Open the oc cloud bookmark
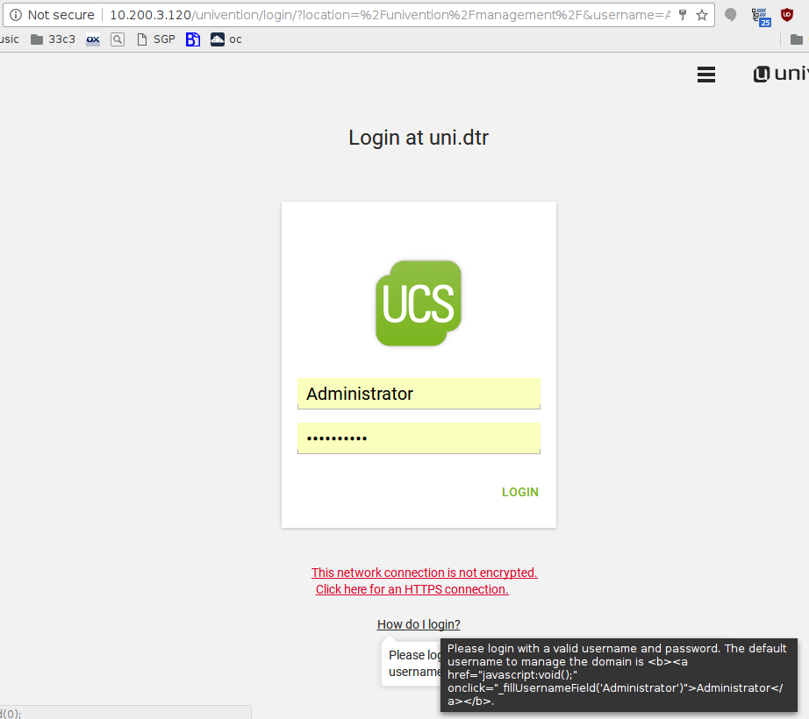The height and width of the screenshot is (719, 809). (x=226, y=39)
